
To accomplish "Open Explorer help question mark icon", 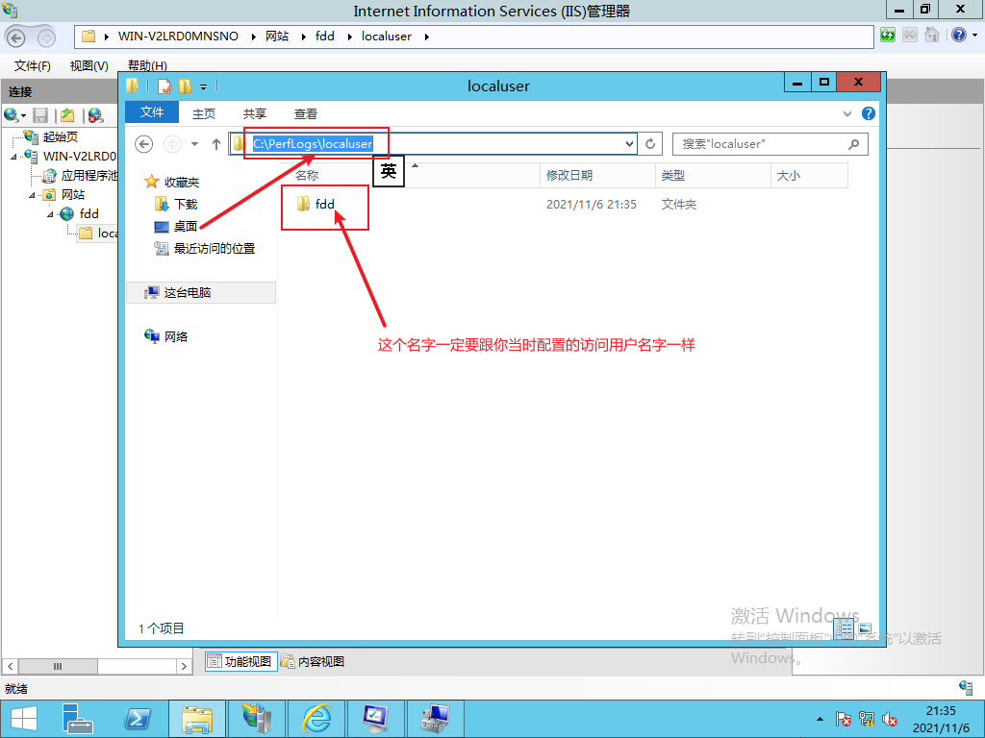I will coord(869,113).
